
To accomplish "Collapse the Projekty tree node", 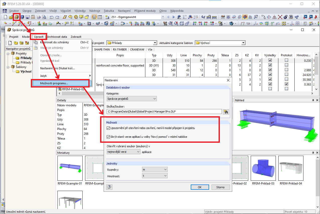I will [x=8, y=53].
